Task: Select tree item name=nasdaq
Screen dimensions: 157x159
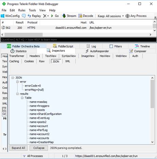Action: pos(38,102)
